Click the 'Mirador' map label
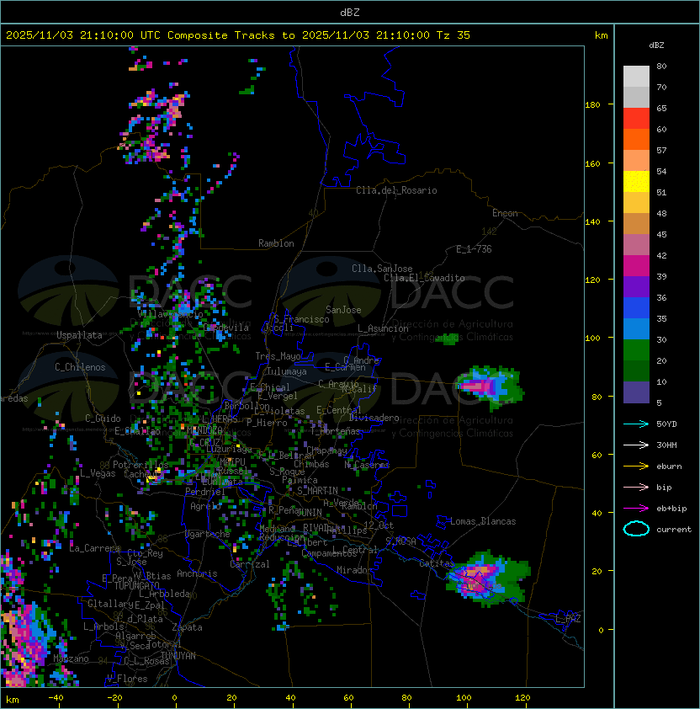This screenshot has width=700, height=709. pos(354,570)
